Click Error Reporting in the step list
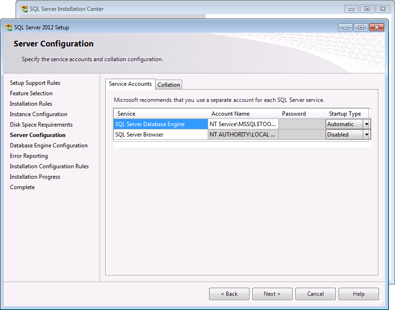The width and height of the screenshot is (395, 310). pos(29,156)
